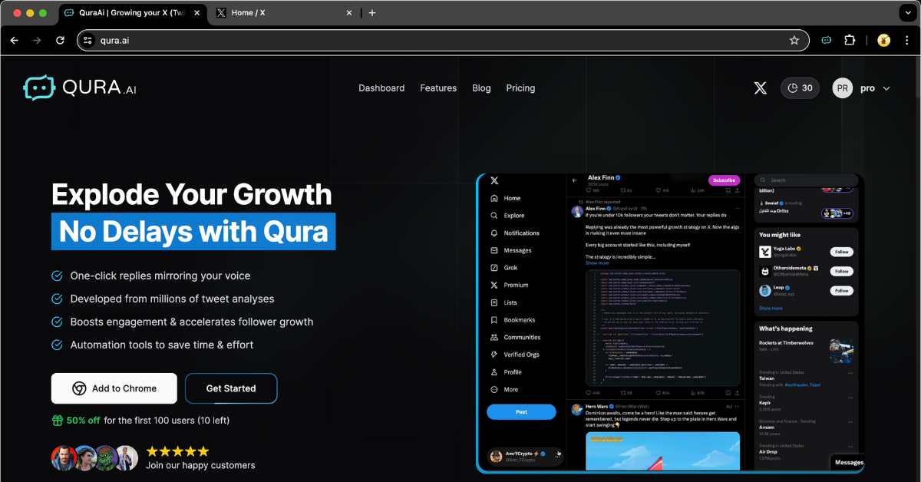
Task: Click "Automation tools to save time & effort"
Action: click(x=162, y=345)
